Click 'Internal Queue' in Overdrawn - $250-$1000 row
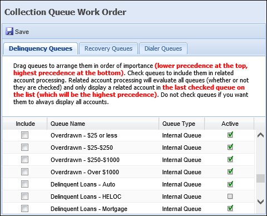 [182, 160]
